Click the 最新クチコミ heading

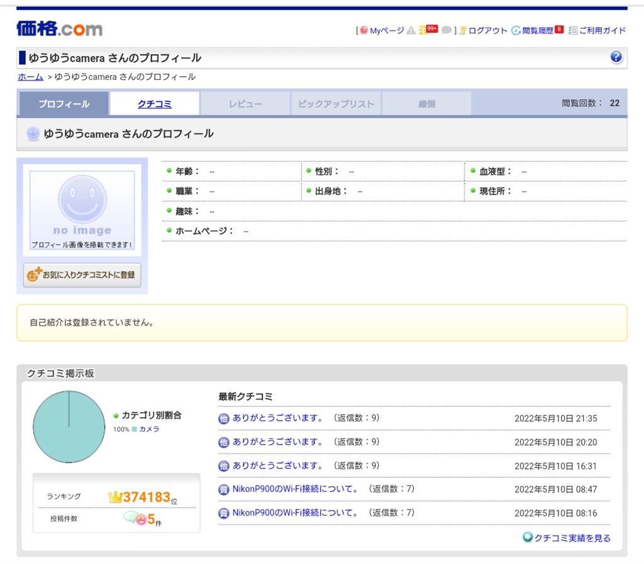point(245,397)
